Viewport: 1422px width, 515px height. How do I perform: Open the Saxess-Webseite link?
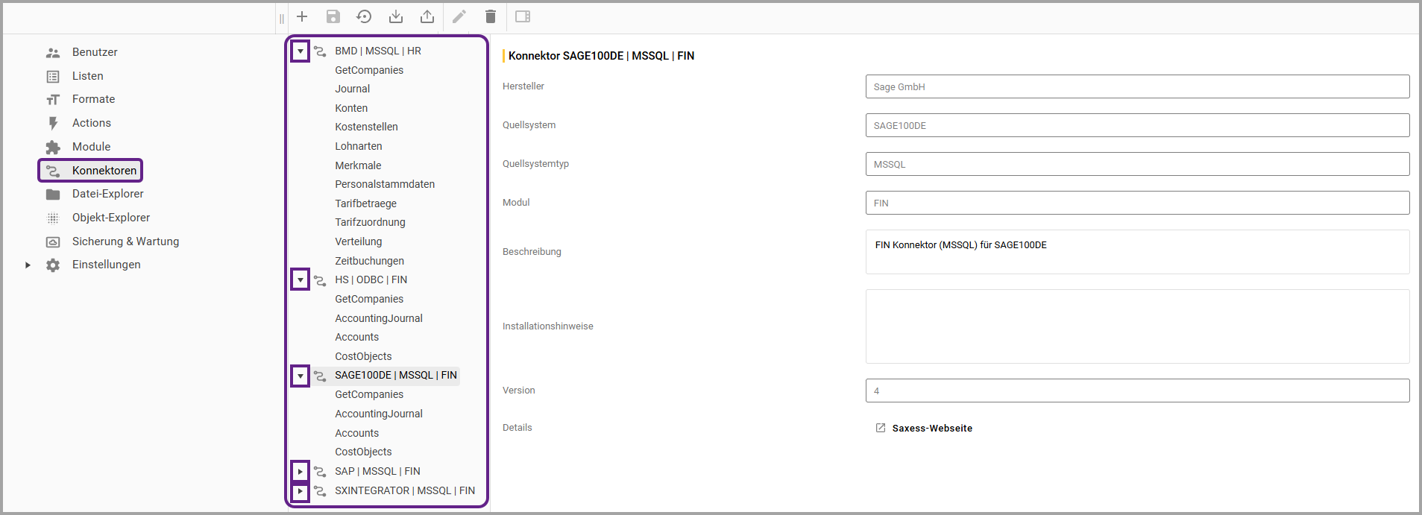tap(931, 428)
